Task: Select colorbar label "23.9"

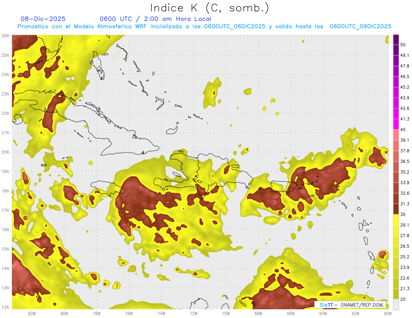Action: (x=404, y=268)
